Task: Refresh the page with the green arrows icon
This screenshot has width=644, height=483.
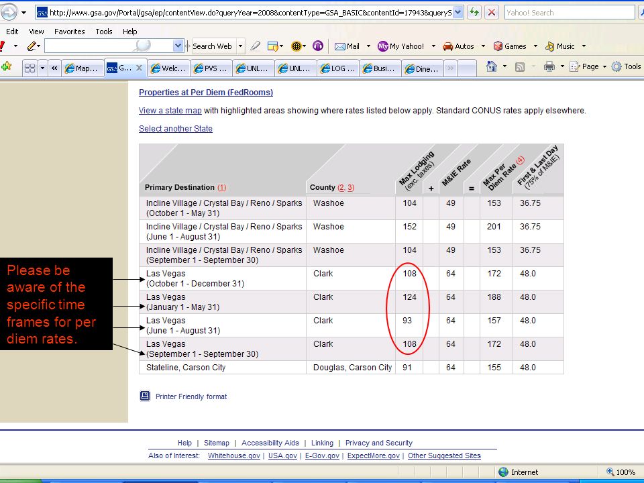Action: pyautogui.click(x=474, y=12)
